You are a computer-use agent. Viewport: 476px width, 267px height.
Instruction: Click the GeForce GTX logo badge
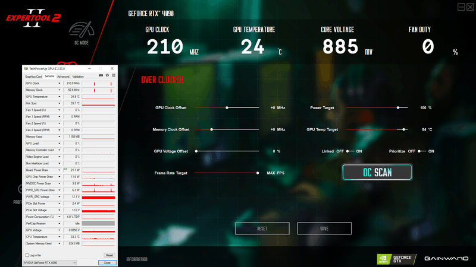396,259
